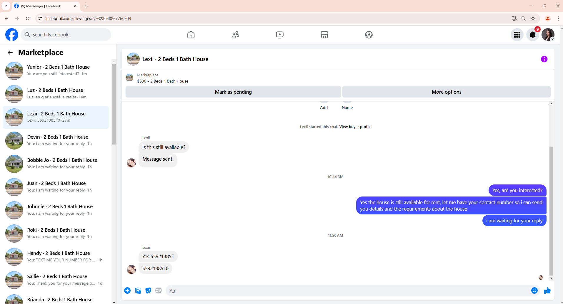Open the Roki conversation
The height and width of the screenshot is (304, 563).
[56, 234]
